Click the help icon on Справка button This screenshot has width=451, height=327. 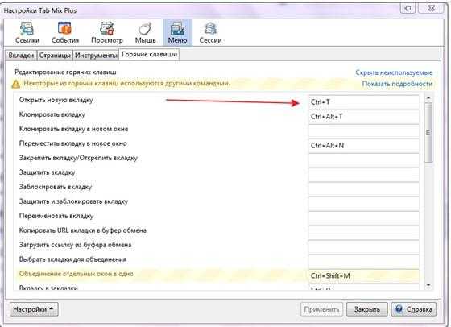[x=399, y=309]
